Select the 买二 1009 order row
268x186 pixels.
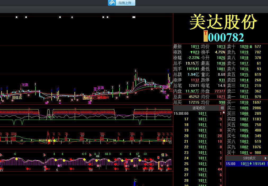pyautogui.click(x=244, y=108)
